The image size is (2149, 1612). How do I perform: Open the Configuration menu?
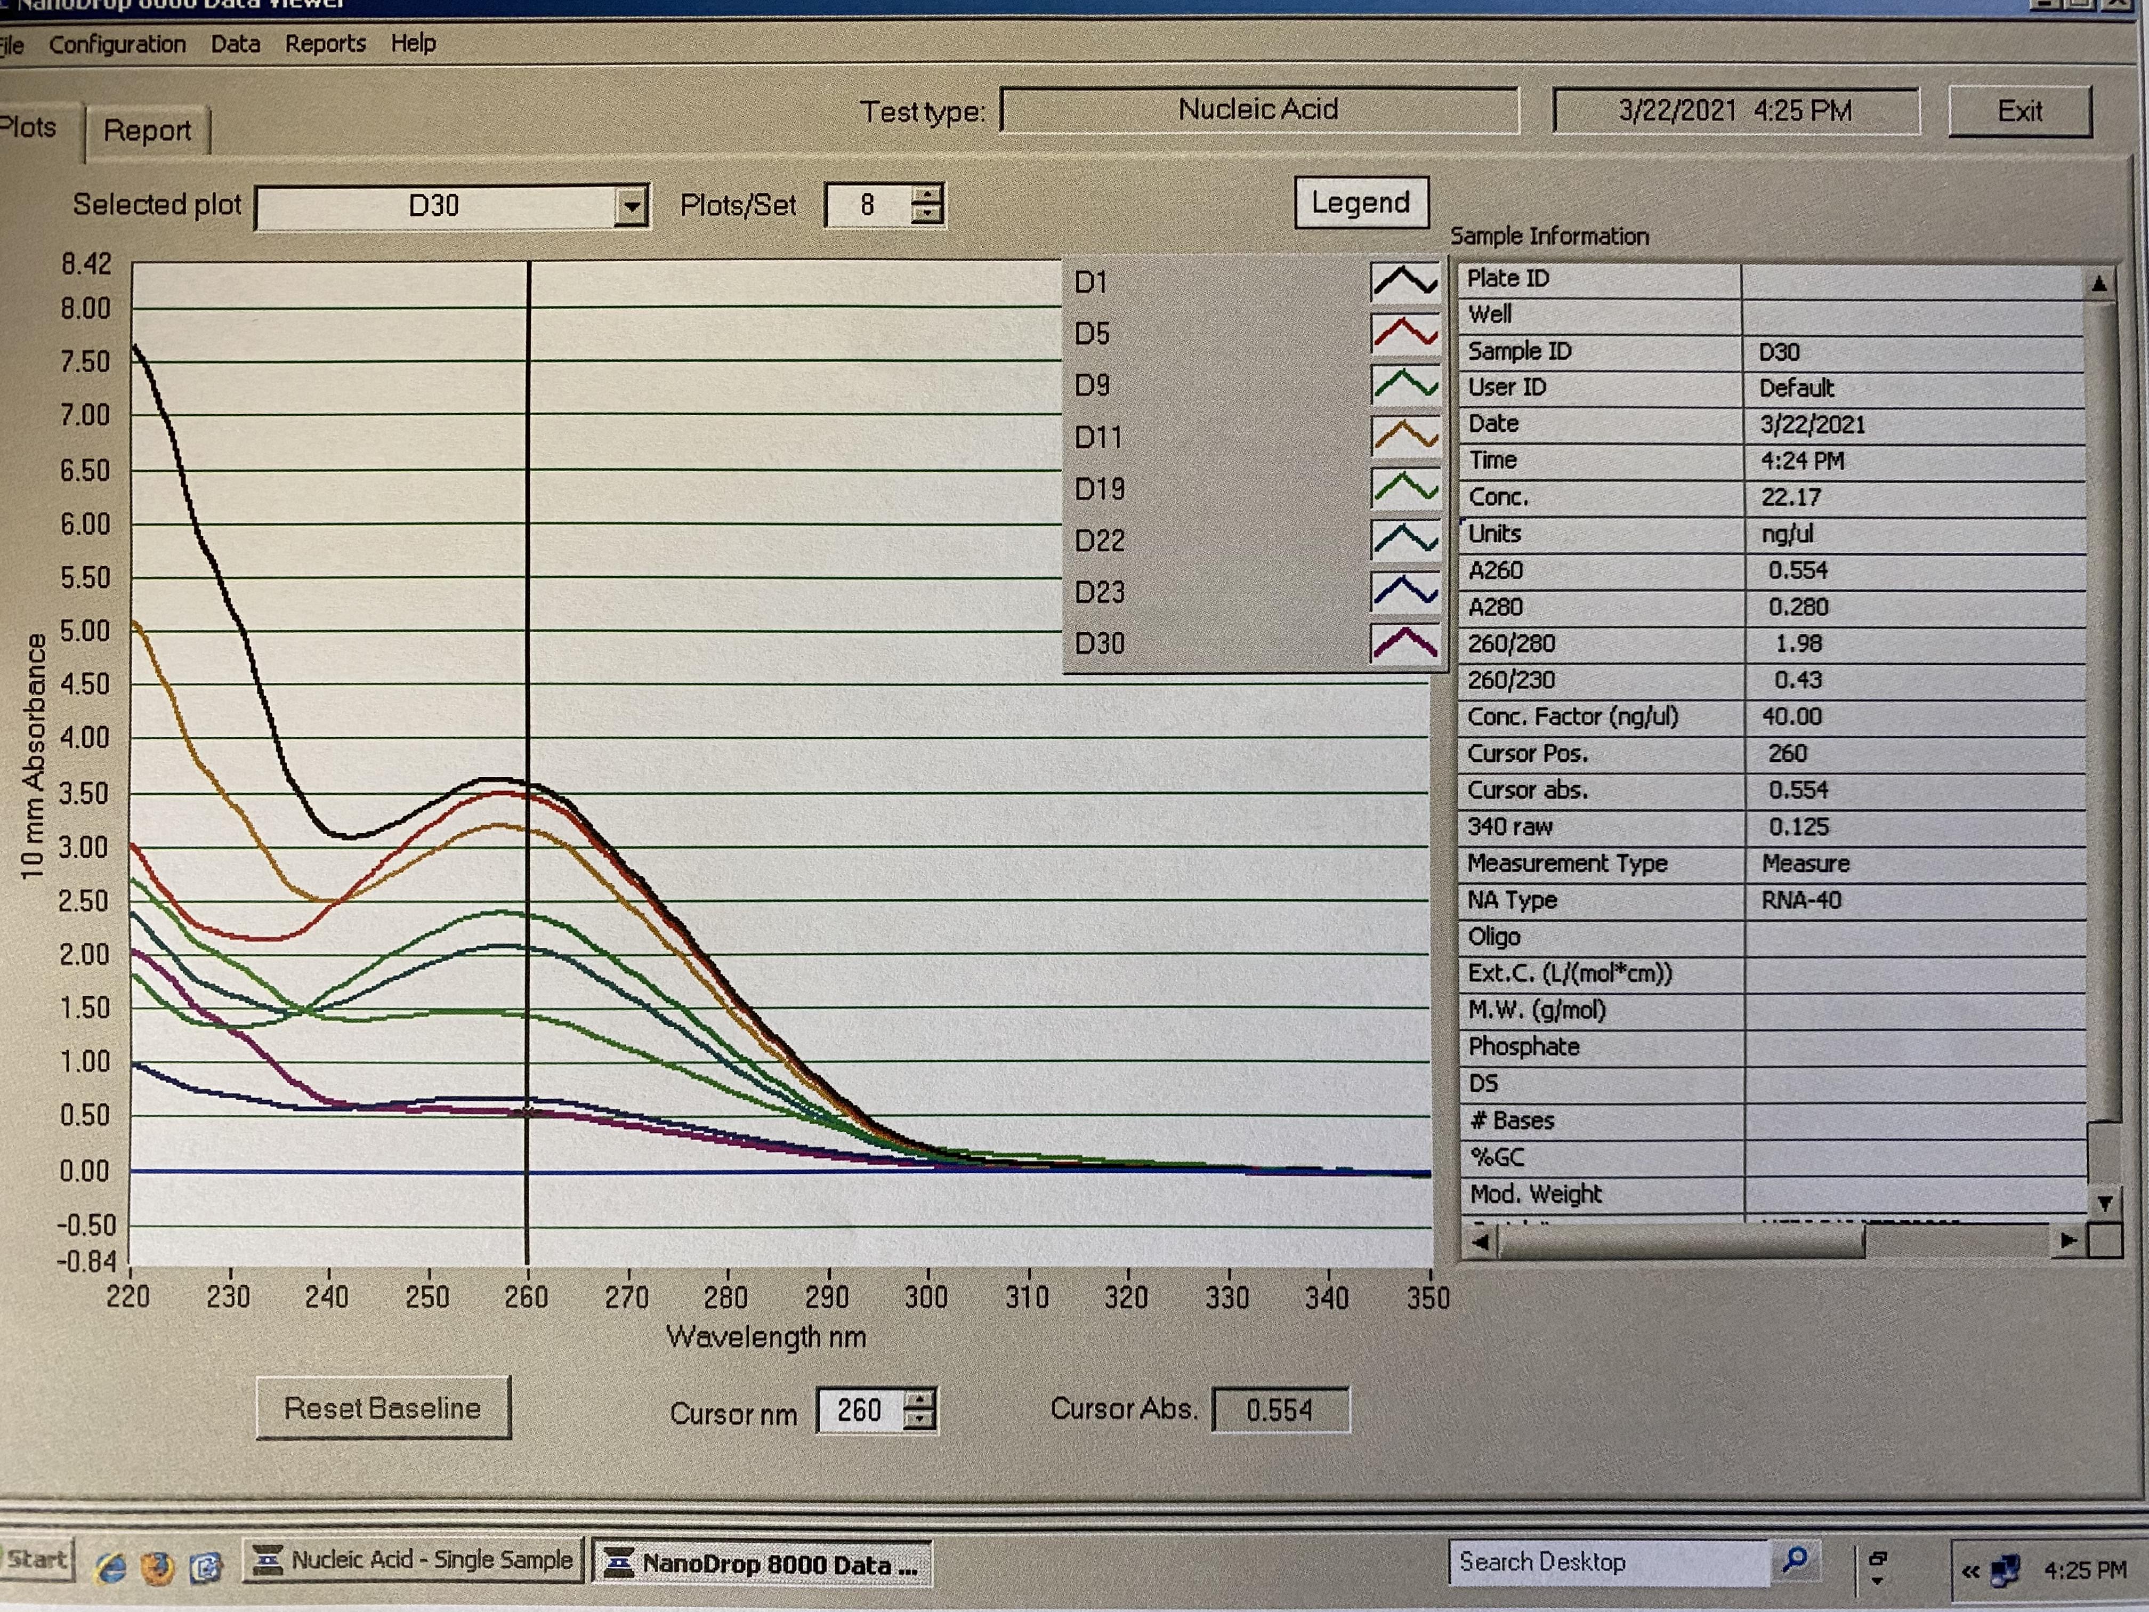point(117,45)
